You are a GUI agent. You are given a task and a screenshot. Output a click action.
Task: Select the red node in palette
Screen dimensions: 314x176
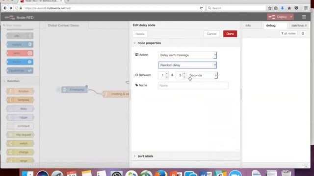20,53
